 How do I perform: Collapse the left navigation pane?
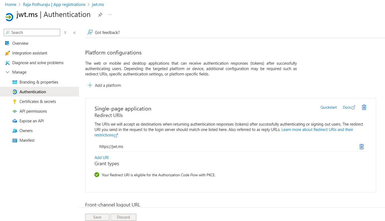[x=74, y=32]
